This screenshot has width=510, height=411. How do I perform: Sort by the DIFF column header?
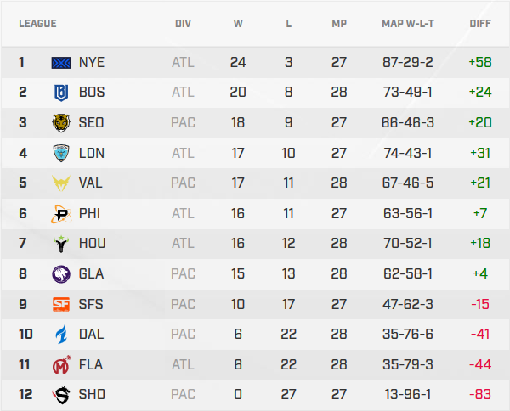pos(480,24)
